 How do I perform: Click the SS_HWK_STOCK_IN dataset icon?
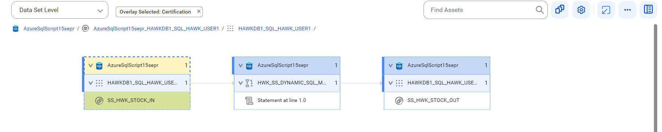[99, 101]
